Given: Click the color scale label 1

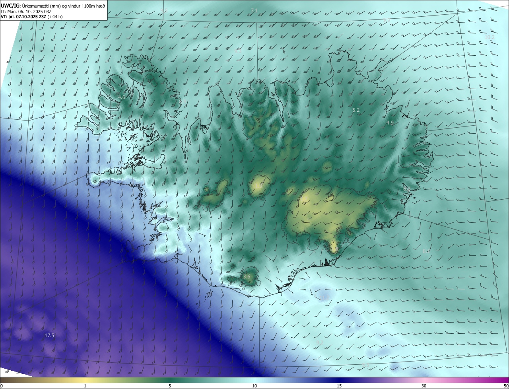Looking at the screenshot, I should point(85,386).
